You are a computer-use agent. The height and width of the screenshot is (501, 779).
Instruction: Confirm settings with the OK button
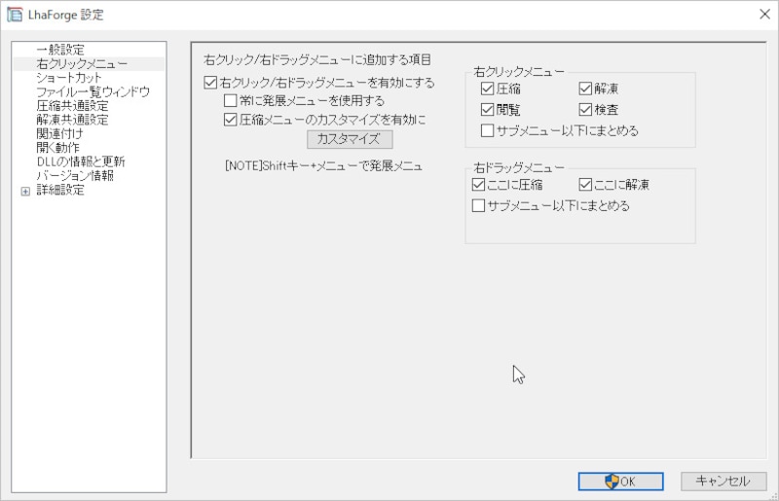620,482
